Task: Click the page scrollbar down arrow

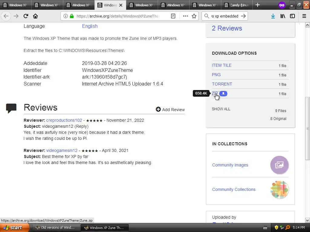Action: tap(307, 220)
